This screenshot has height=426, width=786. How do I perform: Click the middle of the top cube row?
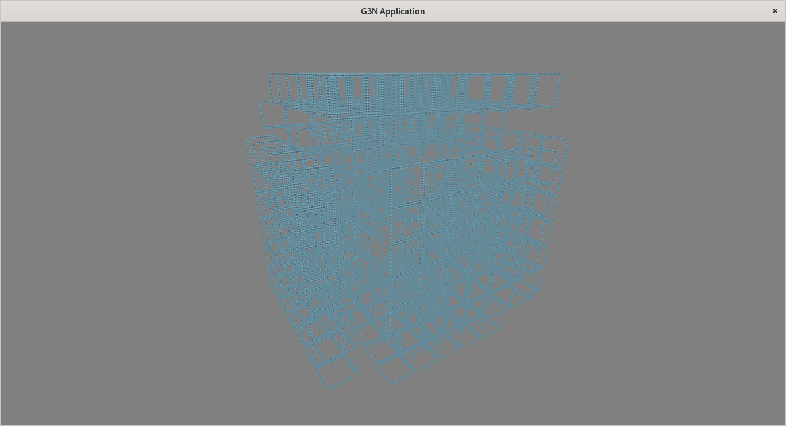point(414,91)
